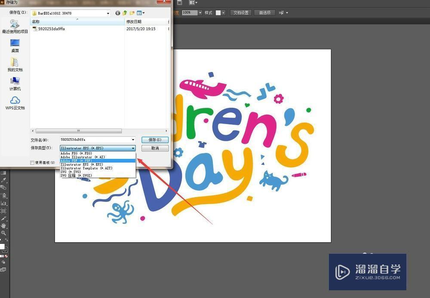The image size is (430, 298).
Task: Expand the file name dropdown arrow
Action: [133, 140]
